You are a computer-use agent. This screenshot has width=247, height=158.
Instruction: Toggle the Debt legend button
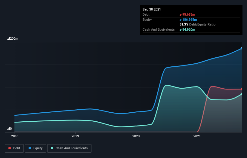point(14,148)
